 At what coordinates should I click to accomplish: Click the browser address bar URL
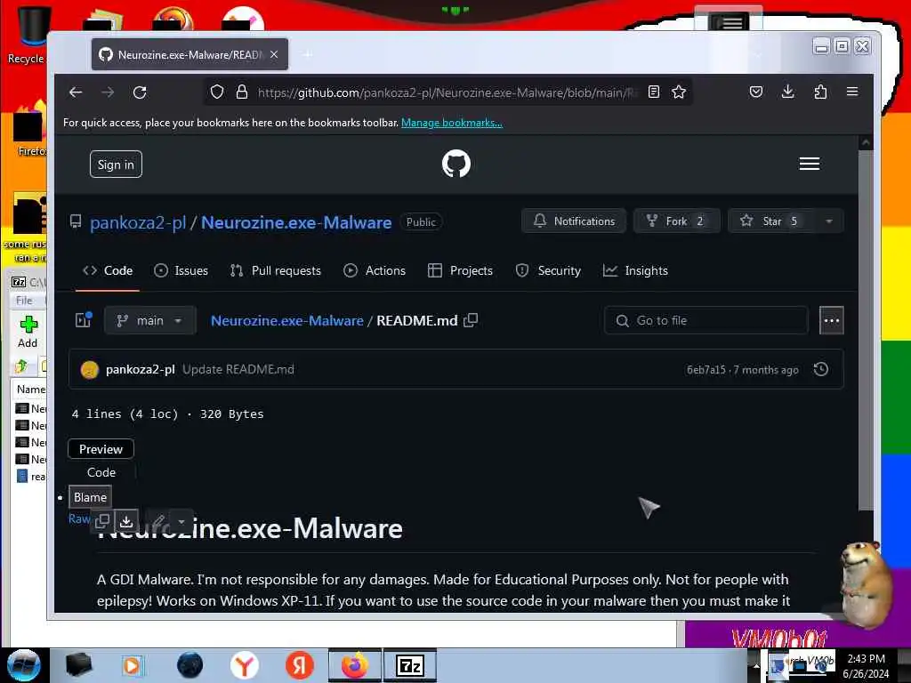(447, 92)
